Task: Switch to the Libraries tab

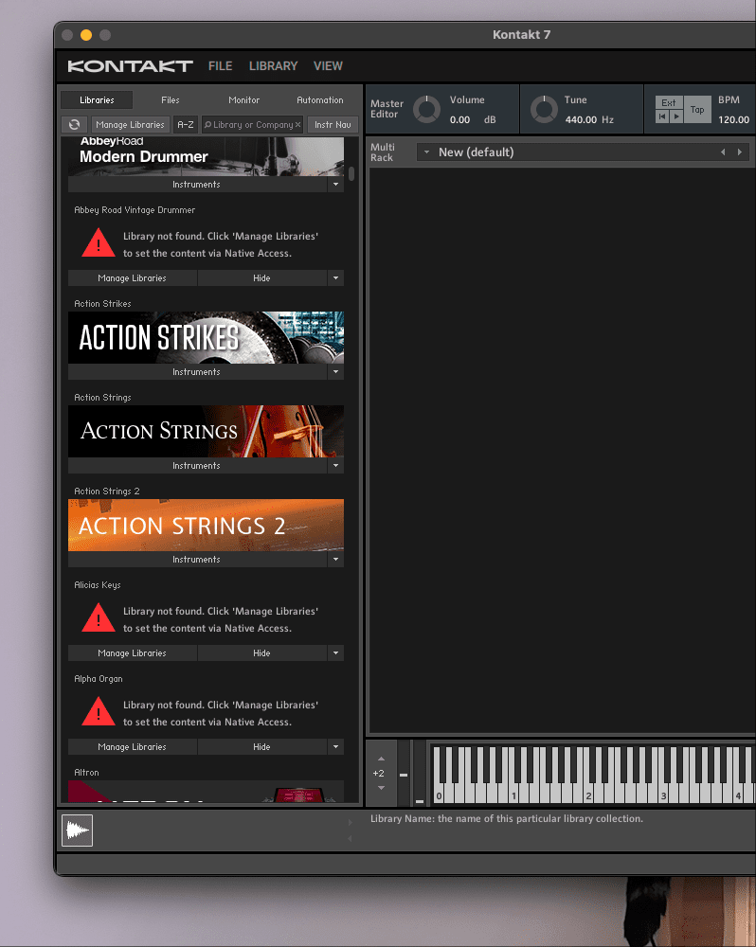Action: click(x=97, y=100)
